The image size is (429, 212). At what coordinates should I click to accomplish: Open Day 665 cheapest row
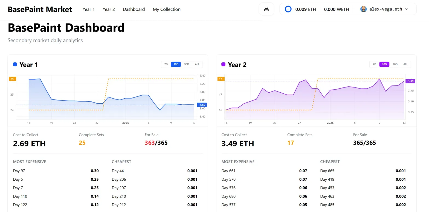click(363, 171)
